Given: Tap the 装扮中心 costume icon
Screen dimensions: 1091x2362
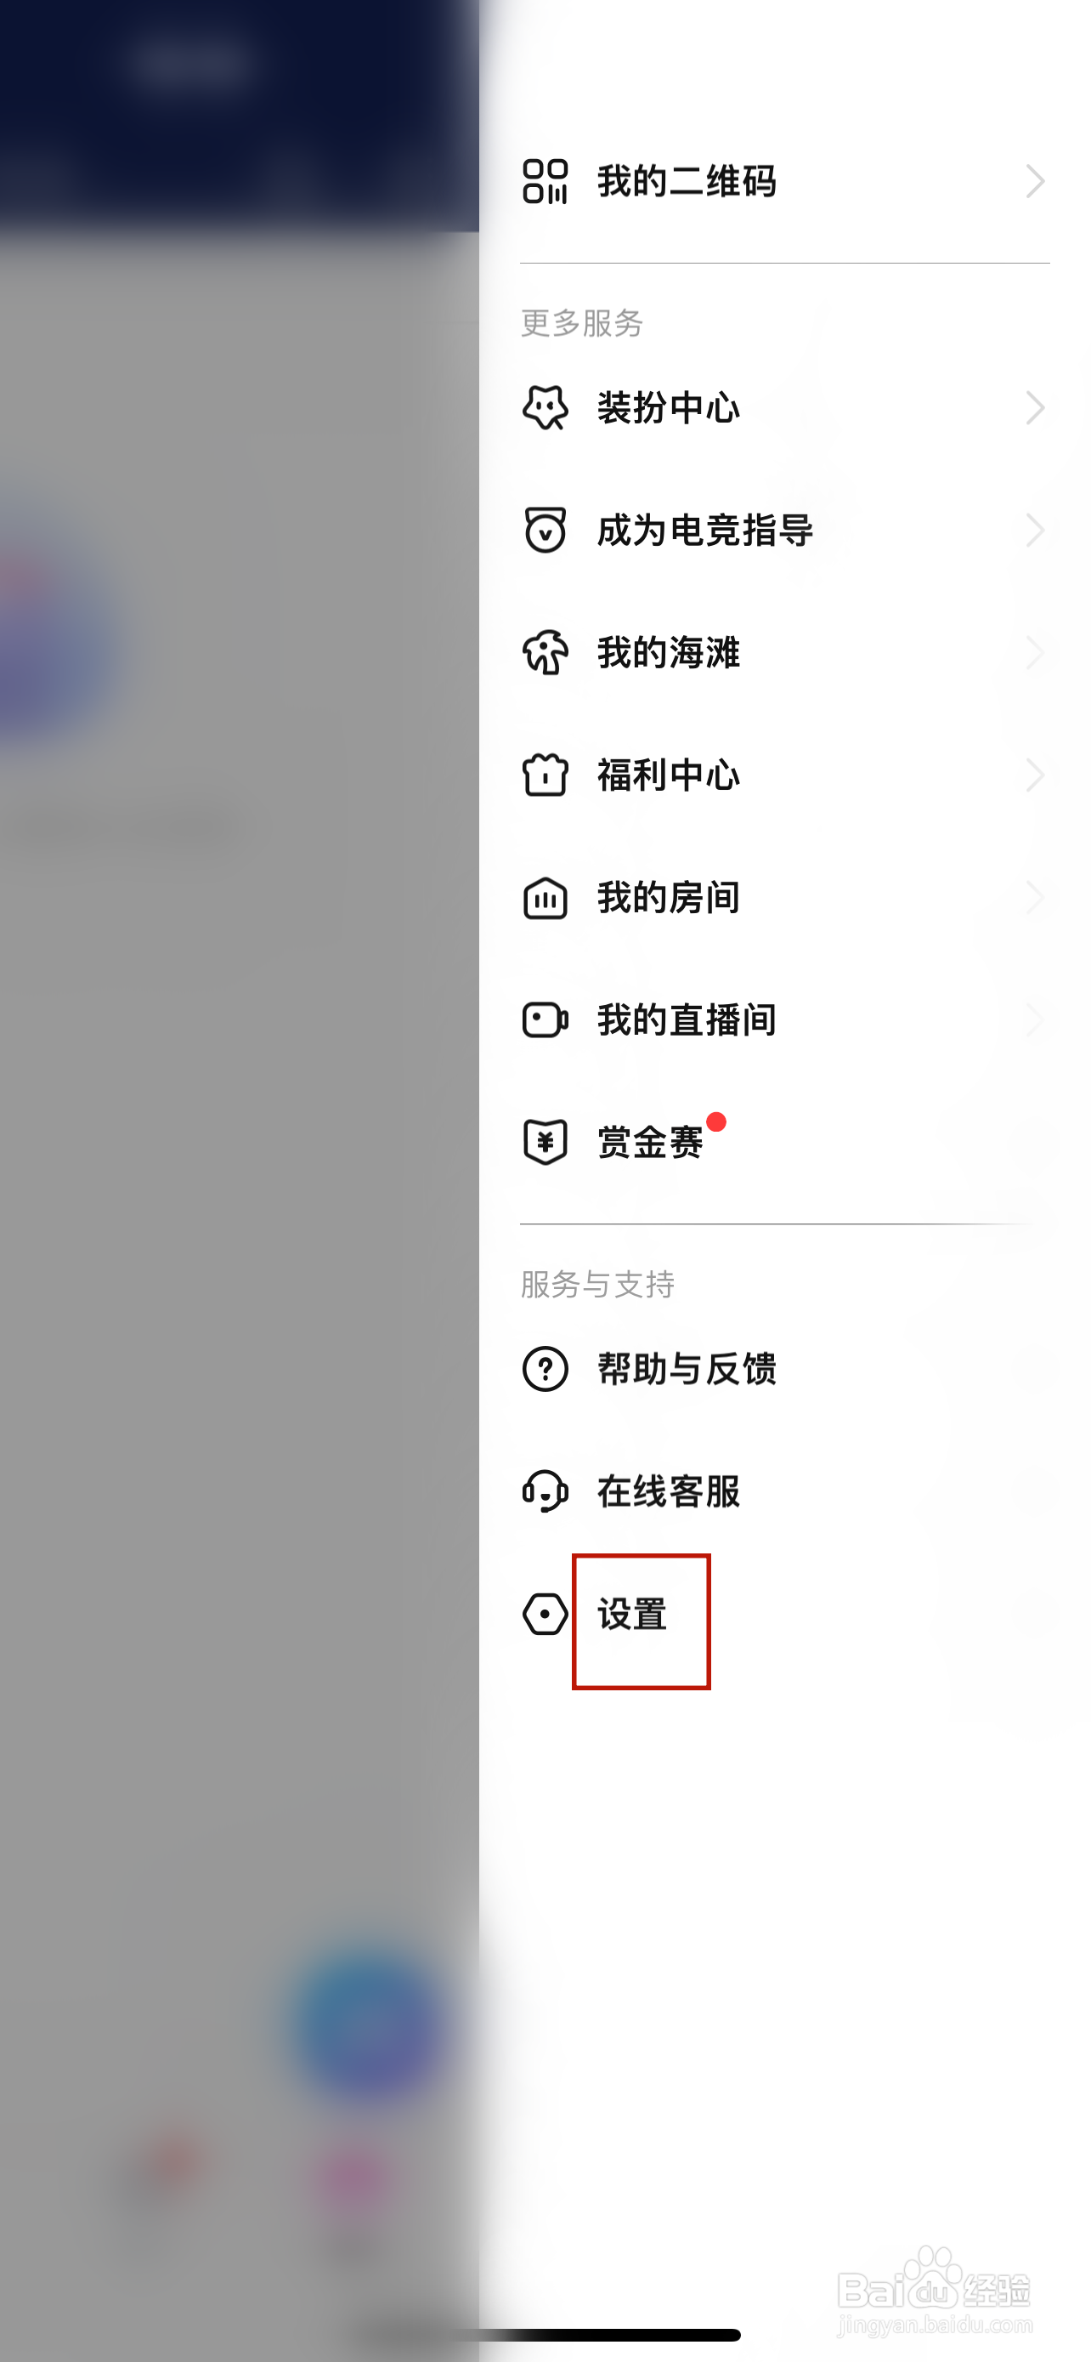Looking at the screenshot, I should tap(545, 407).
